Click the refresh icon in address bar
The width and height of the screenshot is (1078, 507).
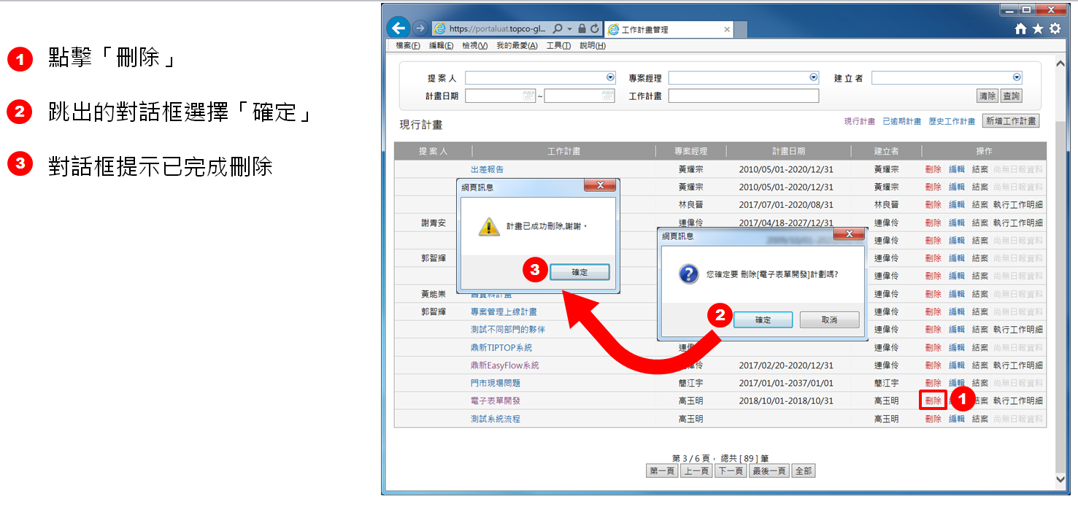coord(595,29)
